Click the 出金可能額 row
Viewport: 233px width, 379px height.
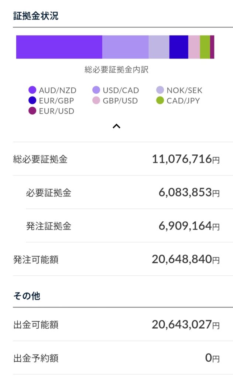click(x=116, y=325)
